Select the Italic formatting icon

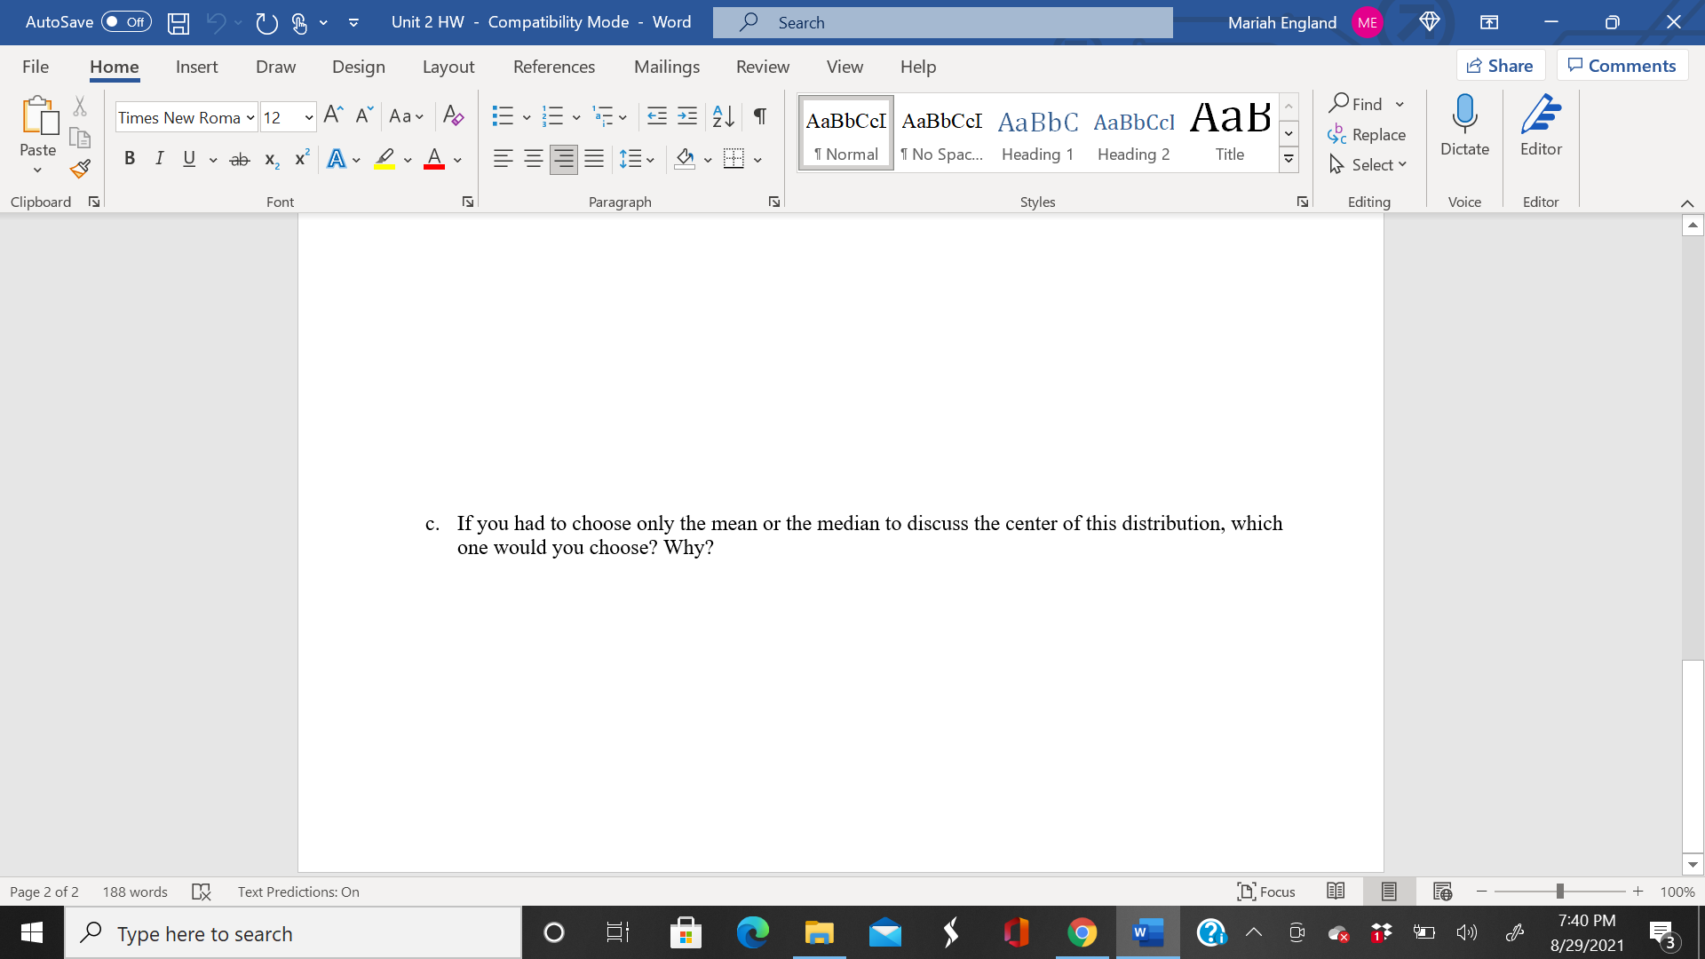(160, 158)
